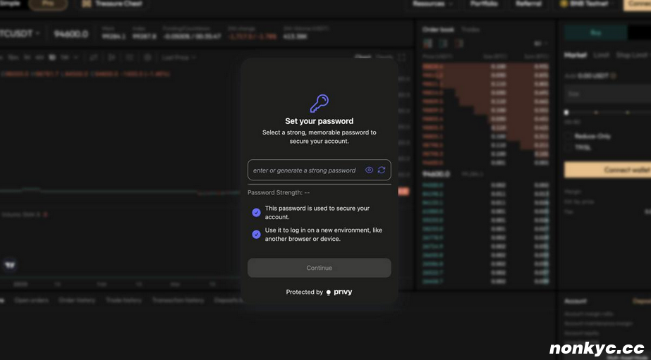Screen dimensions: 651x360
Task: Enable the Reduce-Only checkbox
Action: (568, 137)
